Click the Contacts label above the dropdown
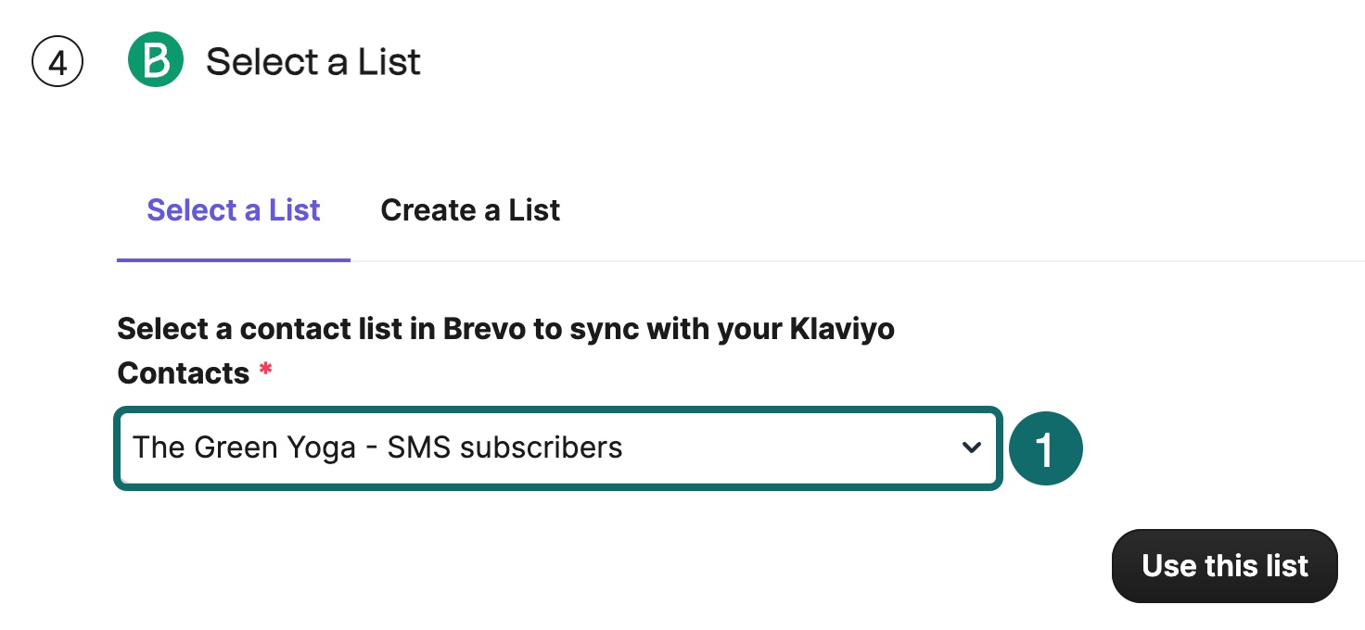Viewport: 1365px width, 630px height. coord(182,372)
